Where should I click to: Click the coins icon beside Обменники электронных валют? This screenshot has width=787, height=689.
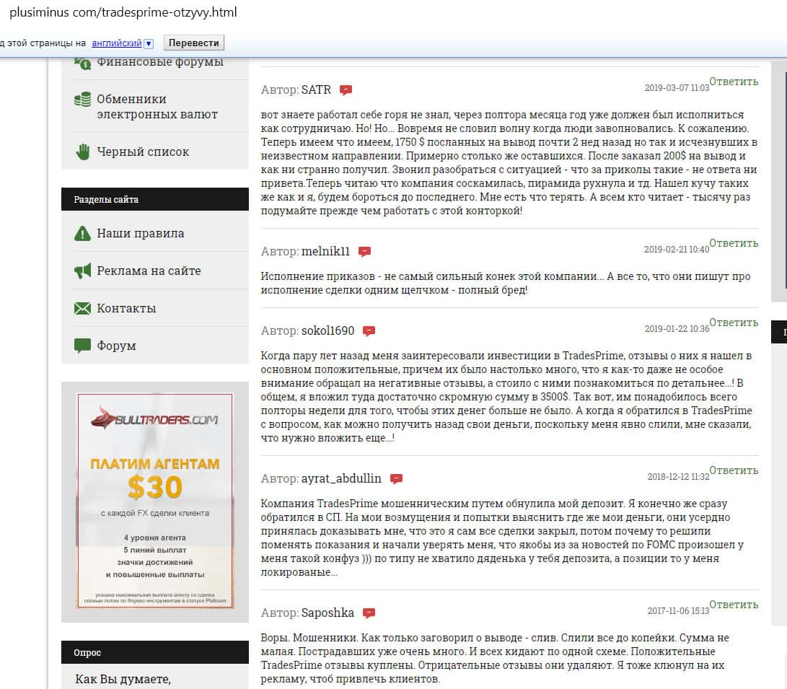(x=82, y=100)
